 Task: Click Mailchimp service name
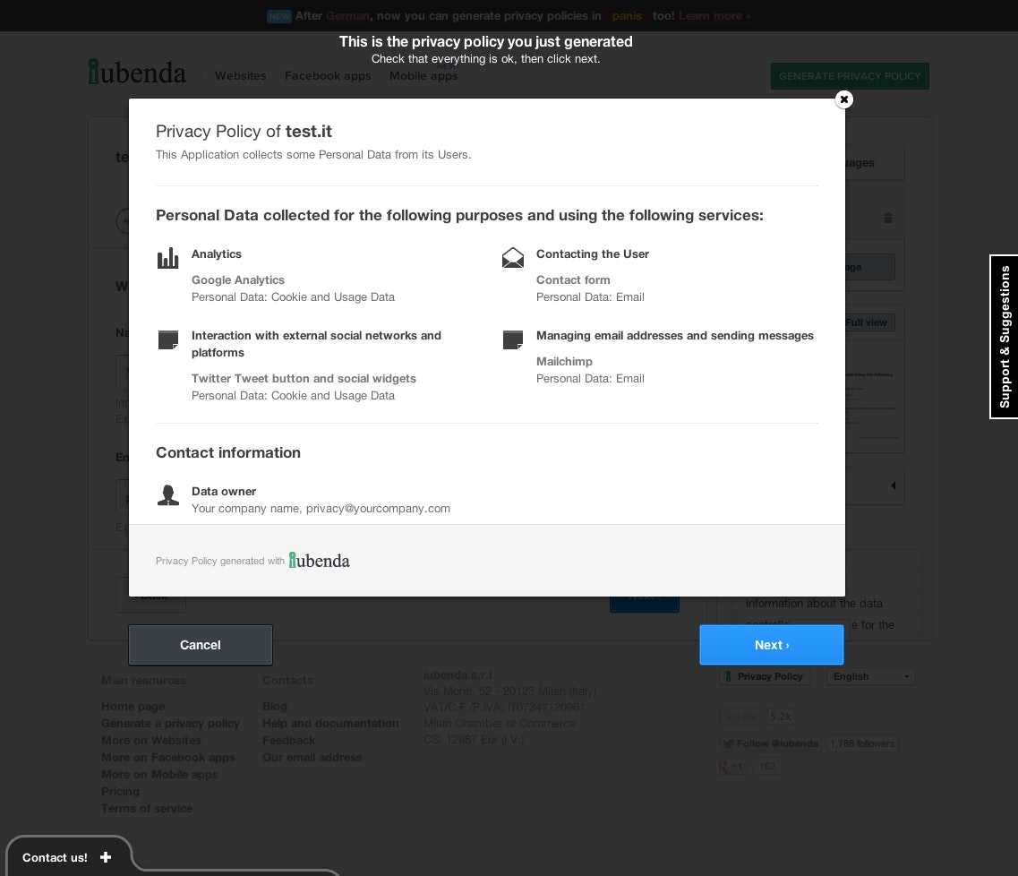(564, 361)
